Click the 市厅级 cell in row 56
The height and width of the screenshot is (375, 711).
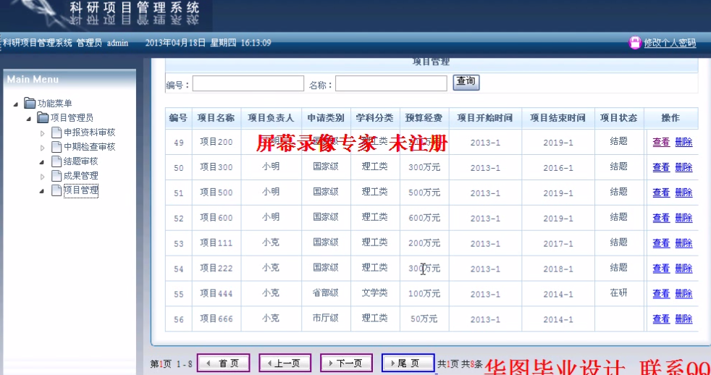(326, 319)
